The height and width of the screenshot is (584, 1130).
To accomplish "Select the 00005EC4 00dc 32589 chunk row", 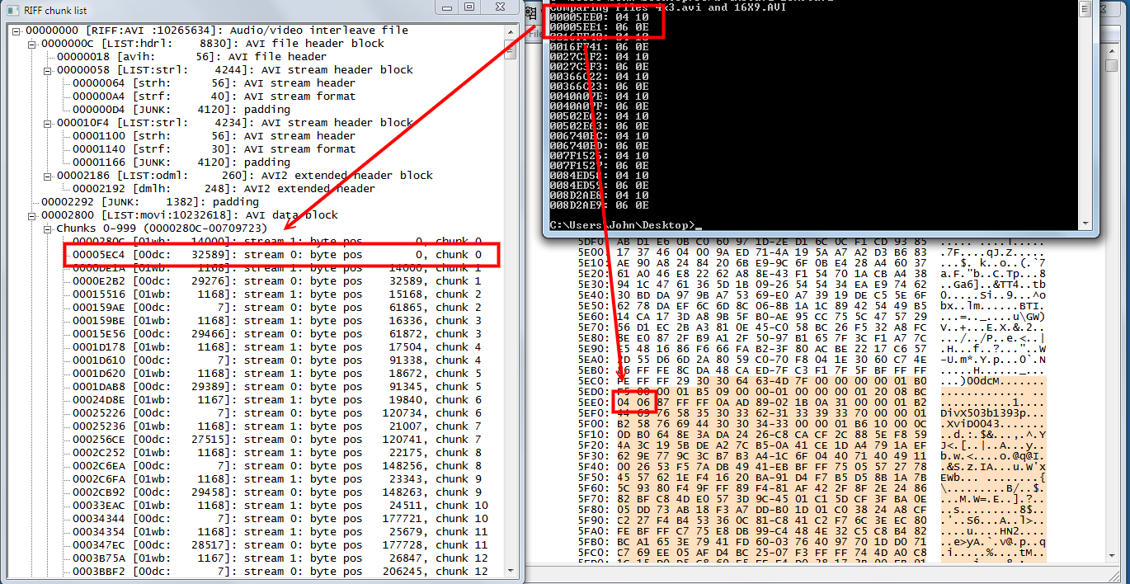I will [x=277, y=255].
